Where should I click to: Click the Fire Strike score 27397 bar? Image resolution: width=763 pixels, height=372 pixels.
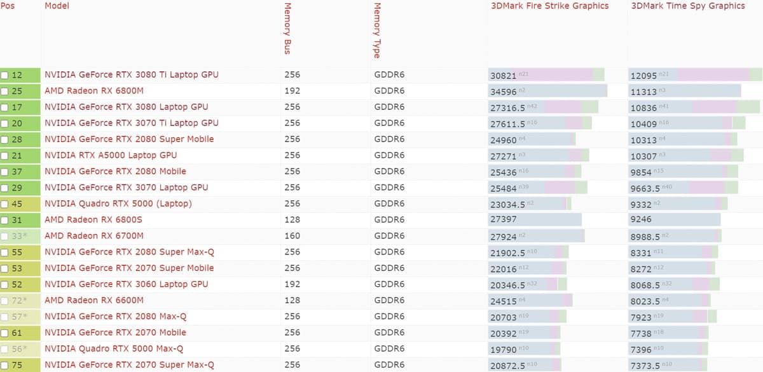[535, 220]
